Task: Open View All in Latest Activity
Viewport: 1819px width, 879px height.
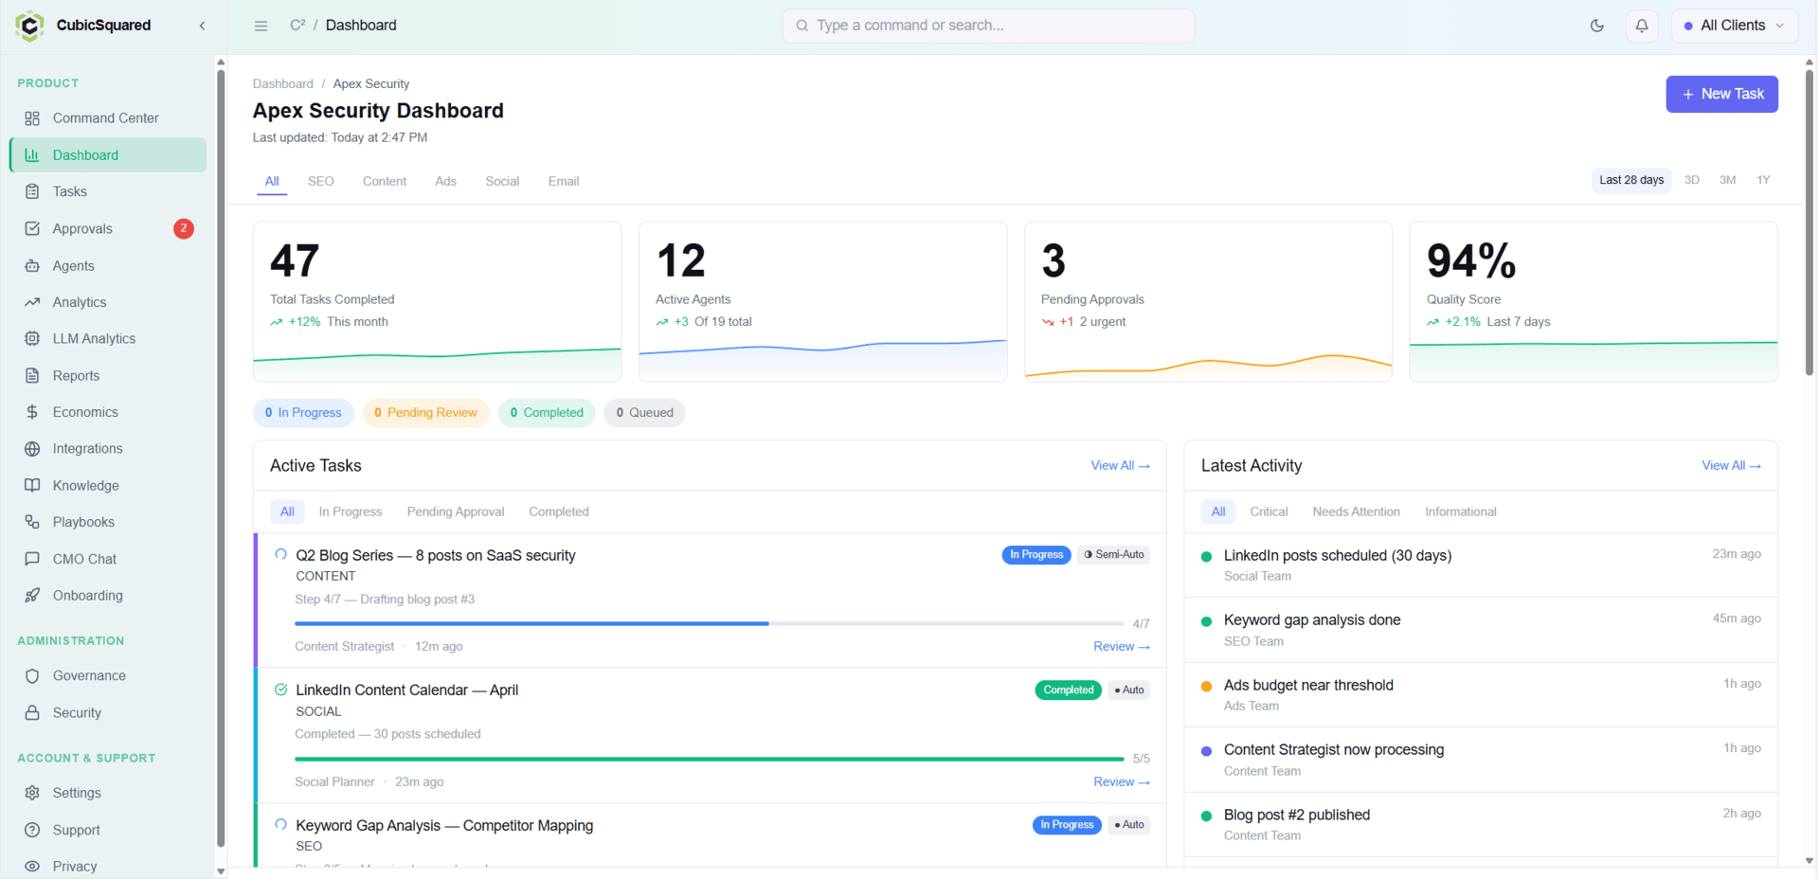Action: tap(1731, 466)
